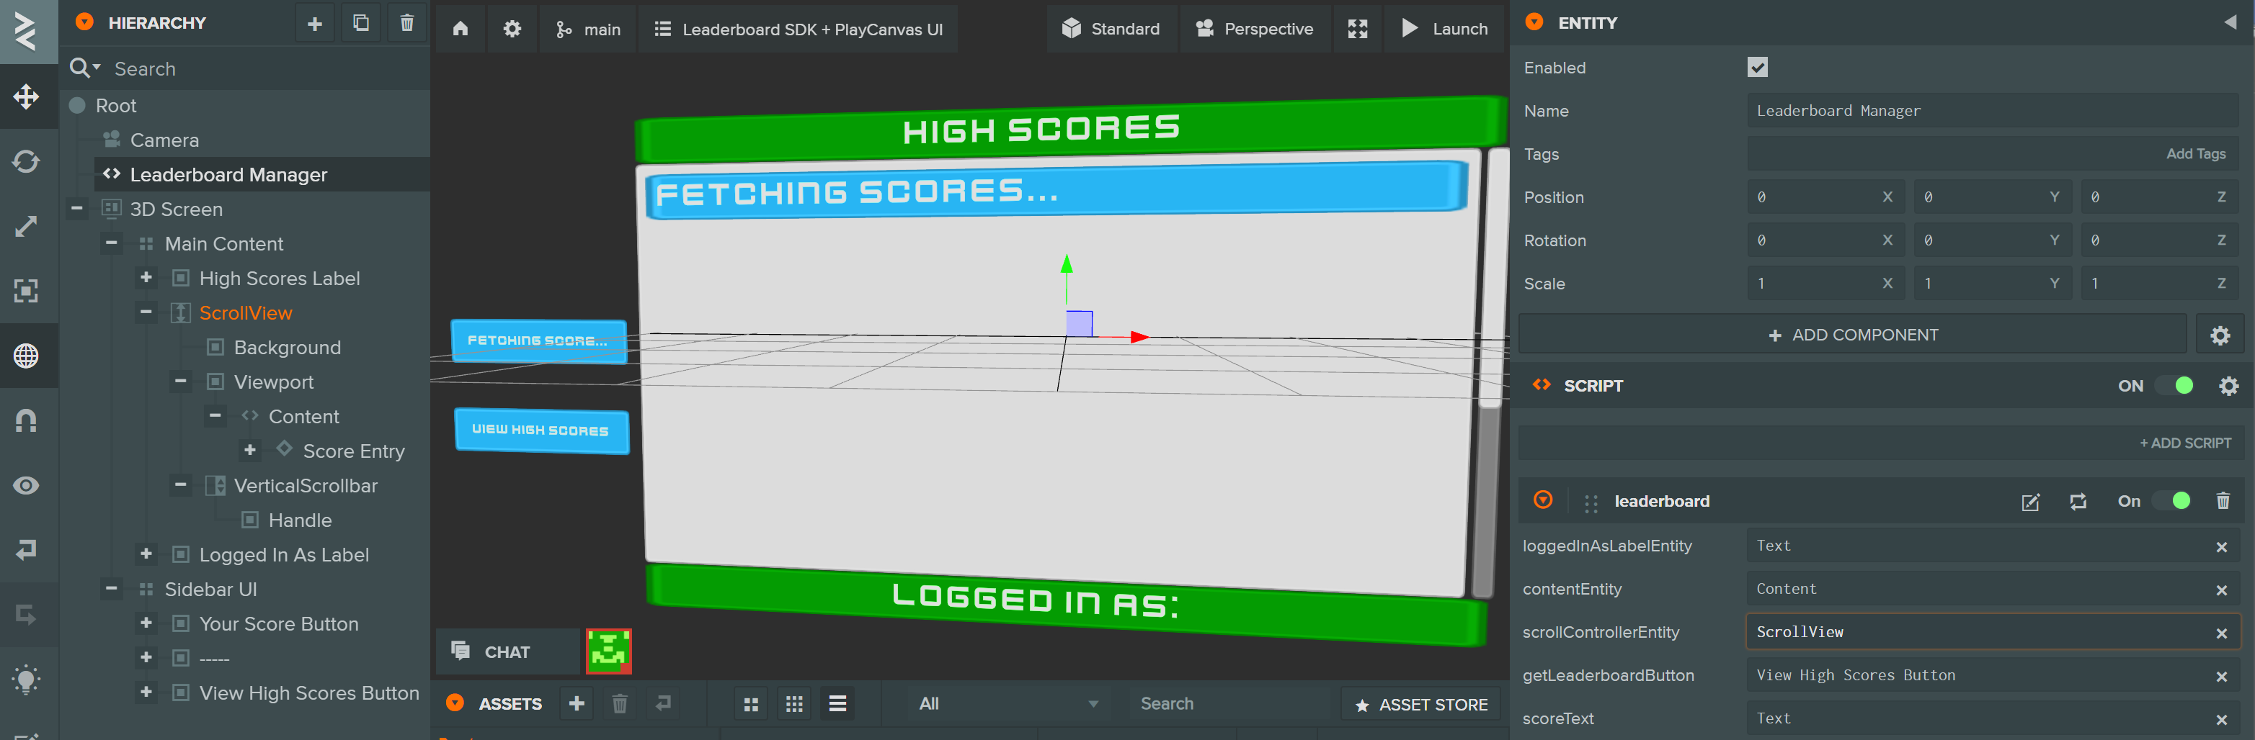Click the edit leaderboard script icon

(2030, 502)
